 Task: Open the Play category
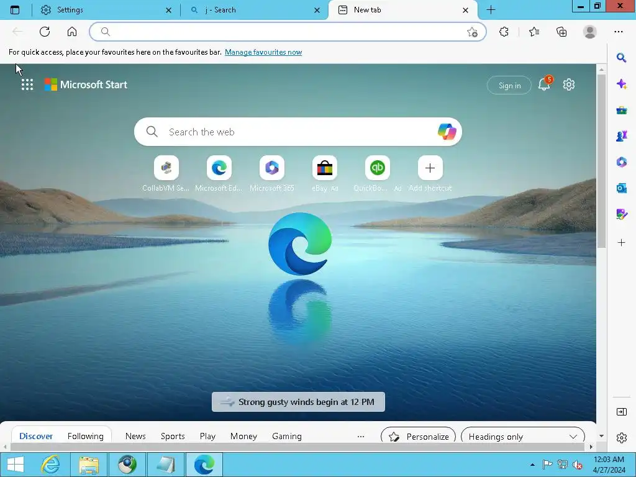(207, 436)
